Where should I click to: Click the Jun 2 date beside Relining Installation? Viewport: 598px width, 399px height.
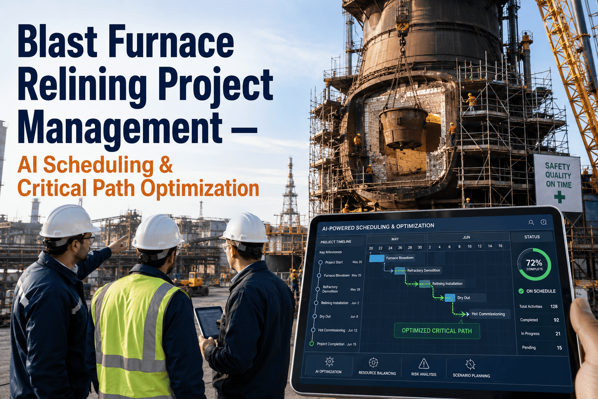click(355, 303)
